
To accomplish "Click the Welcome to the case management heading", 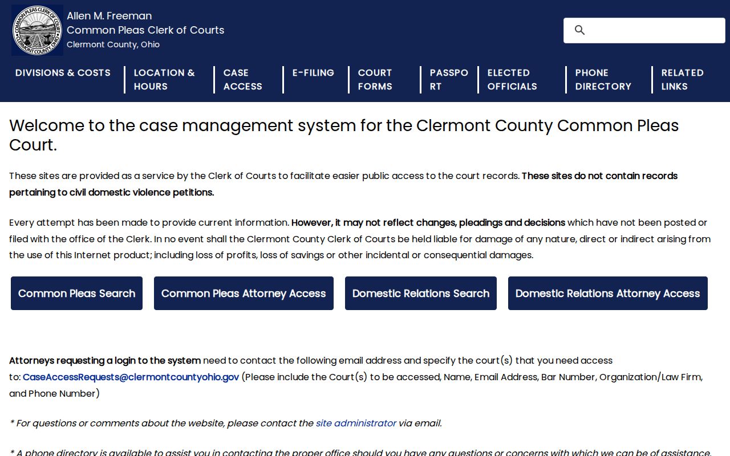I will pyautogui.click(x=344, y=135).
